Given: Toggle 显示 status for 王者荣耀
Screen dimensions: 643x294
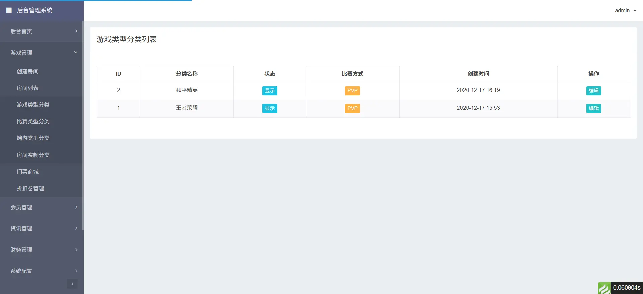Looking at the screenshot, I should pos(270,108).
